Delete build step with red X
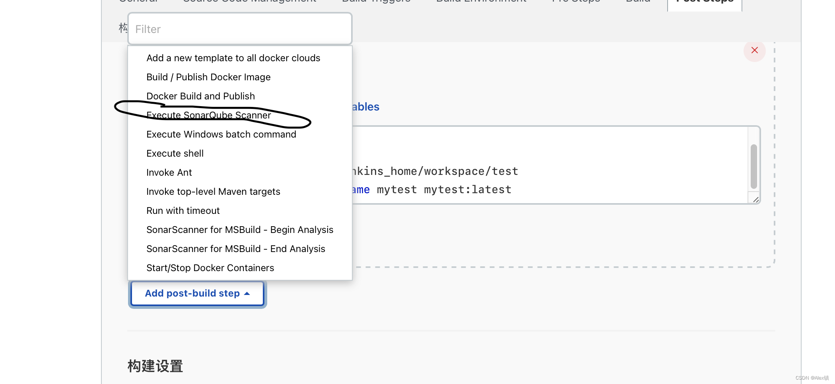The height and width of the screenshot is (384, 835). click(754, 50)
